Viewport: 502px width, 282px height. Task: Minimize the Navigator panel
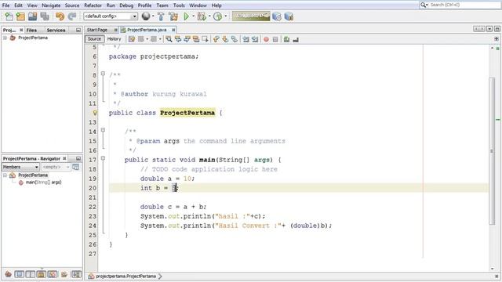click(x=78, y=158)
